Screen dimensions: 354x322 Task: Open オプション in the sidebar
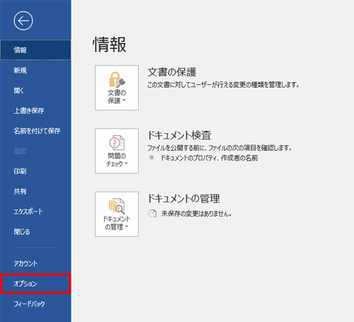pos(35,284)
